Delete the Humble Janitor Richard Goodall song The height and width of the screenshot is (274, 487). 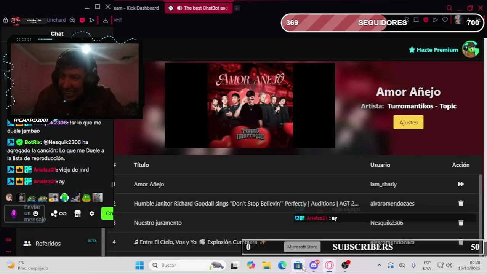click(x=461, y=203)
